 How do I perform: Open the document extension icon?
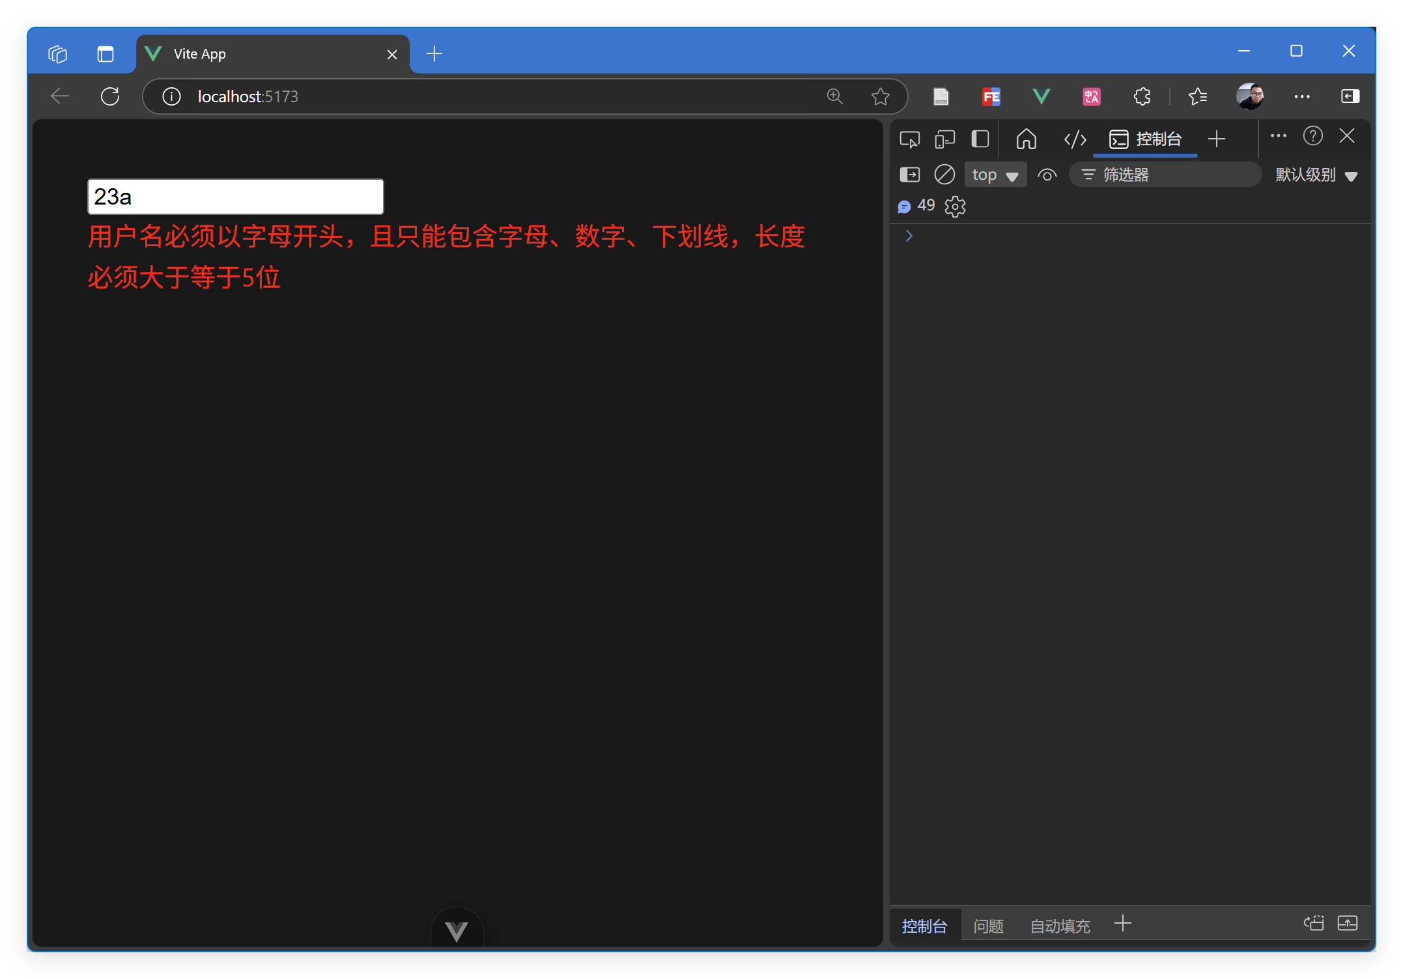pyautogui.click(x=941, y=96)
